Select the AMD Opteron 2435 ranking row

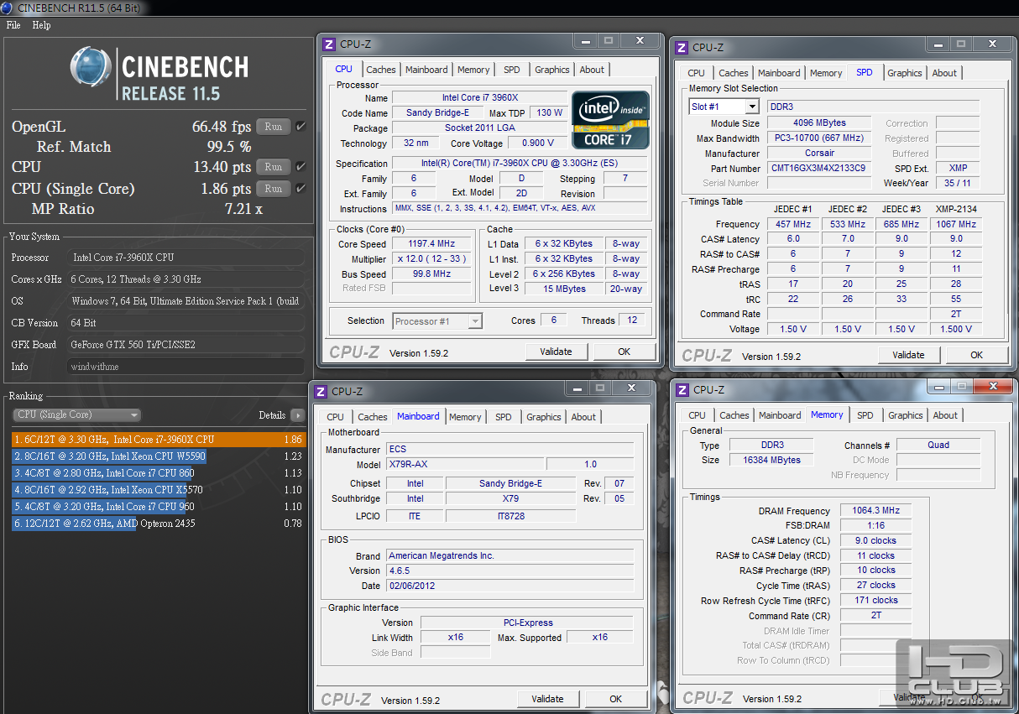pos(159,524)
